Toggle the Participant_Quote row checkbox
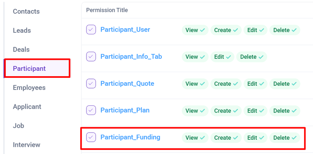The height and width of the screenshot is (154, 313). [x=91, y=84]
